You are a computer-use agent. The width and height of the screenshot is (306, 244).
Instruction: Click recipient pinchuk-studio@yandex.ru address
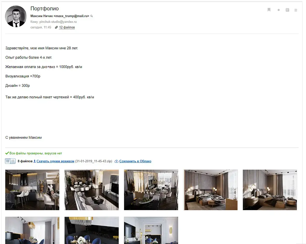coord(58,22)
